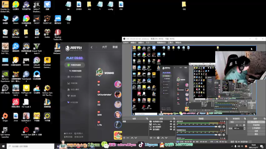The height and width of the screenshot is (149, 266).
Task: Open the OBS Edit (E) menu
Action: [133, 43]
